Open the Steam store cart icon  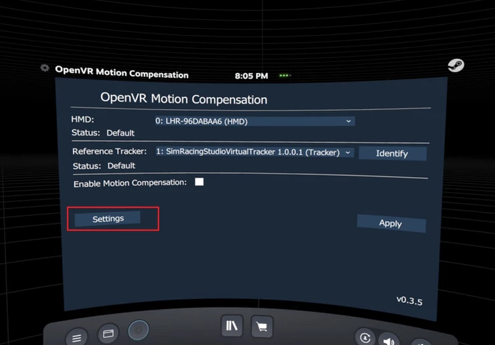pos(262,327)
